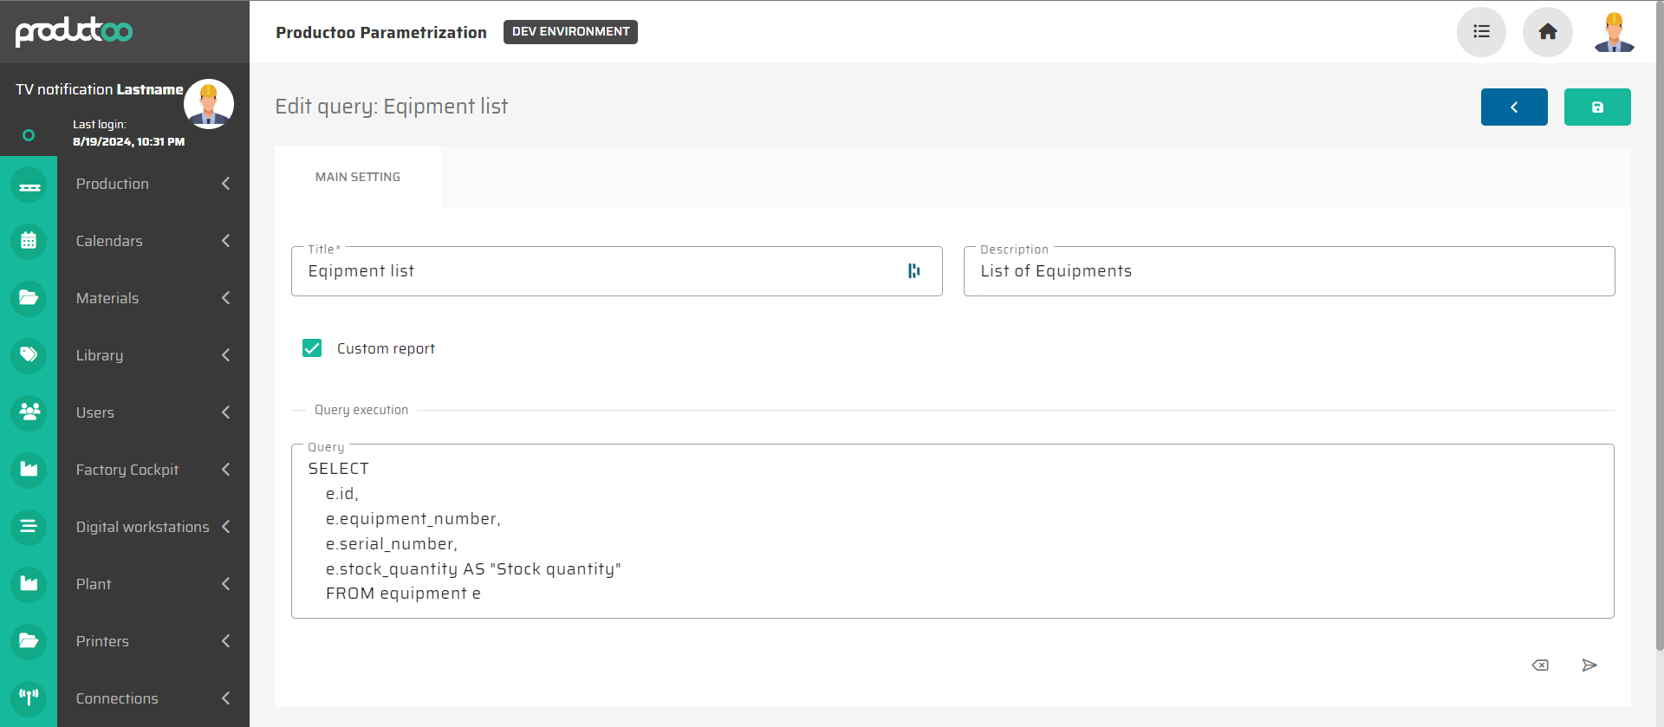Switch to the MAIN SETTING tab

point(358,177)
